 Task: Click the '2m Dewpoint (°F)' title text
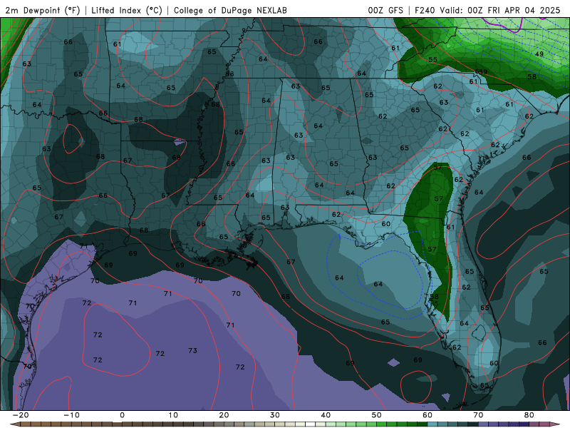[x=43, y=10]
